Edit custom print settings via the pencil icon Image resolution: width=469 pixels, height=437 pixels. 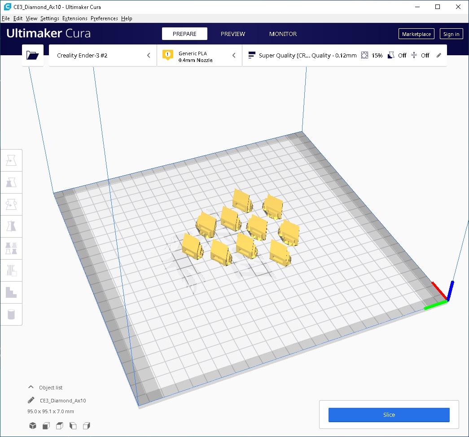(x=438, y=55)
